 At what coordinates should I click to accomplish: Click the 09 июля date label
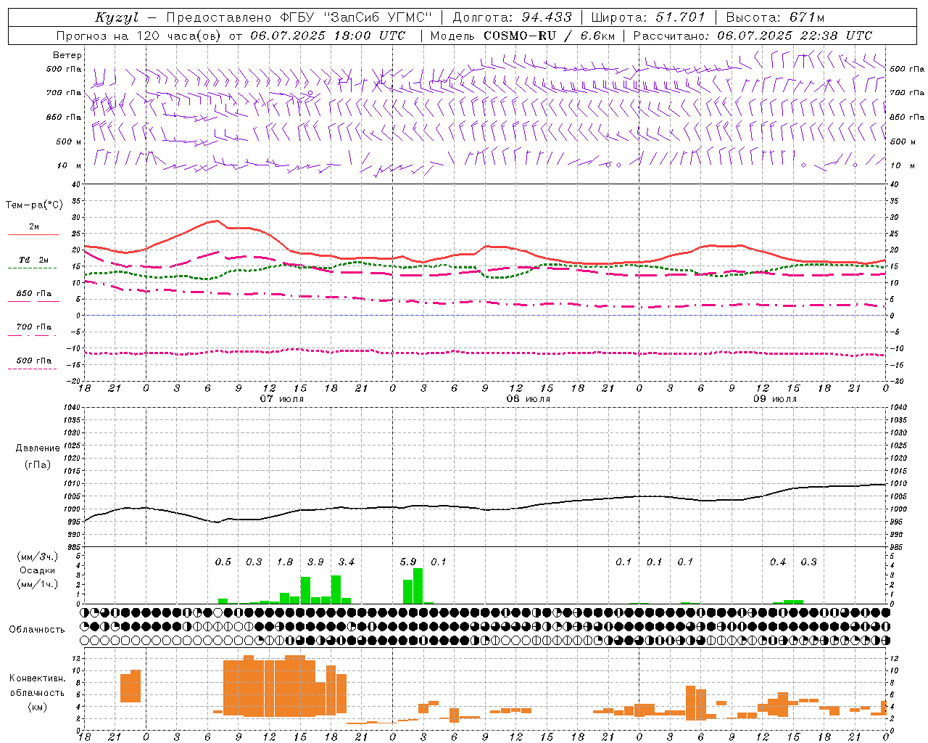775,399
